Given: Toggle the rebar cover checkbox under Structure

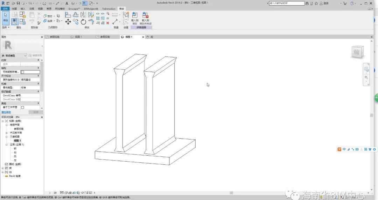Looking at the screenshot, I should click(x=23, y=72).
